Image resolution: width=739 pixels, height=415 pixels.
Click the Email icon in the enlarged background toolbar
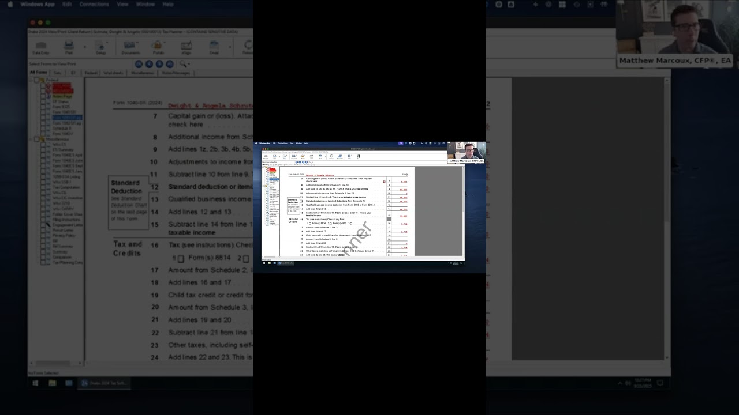(x=214, y=47)
